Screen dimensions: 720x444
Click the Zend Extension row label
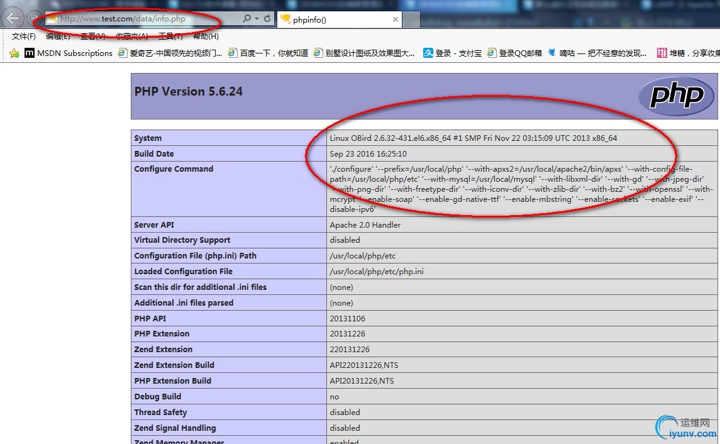tap(163, 350)
